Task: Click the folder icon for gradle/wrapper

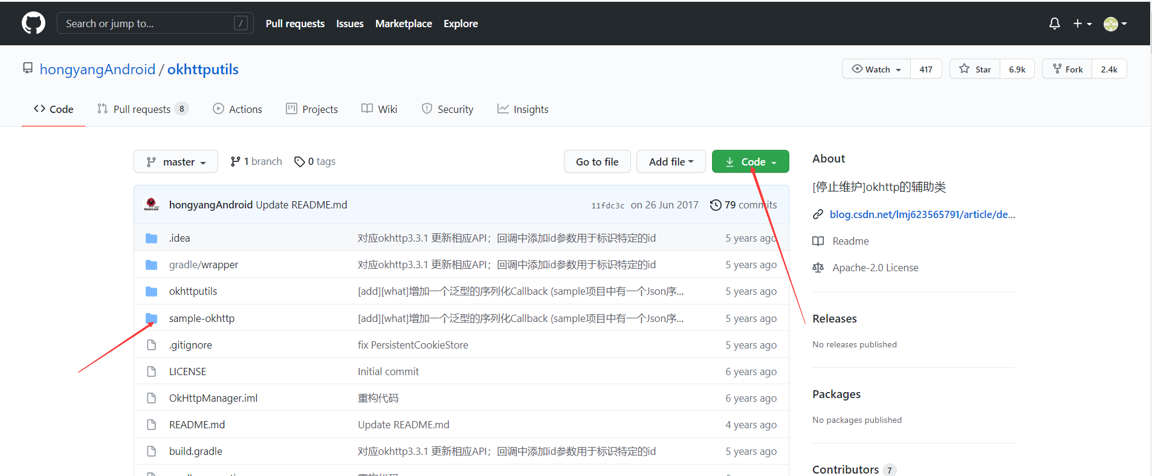Action: point(152,265)
